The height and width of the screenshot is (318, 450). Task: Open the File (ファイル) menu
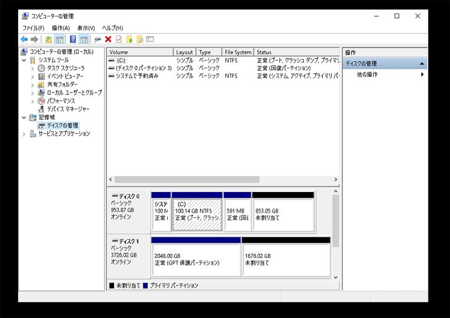[x=33, y=28]
